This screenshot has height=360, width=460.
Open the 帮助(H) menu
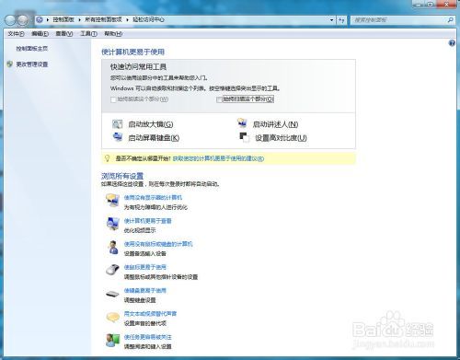(x=113, y=34)
